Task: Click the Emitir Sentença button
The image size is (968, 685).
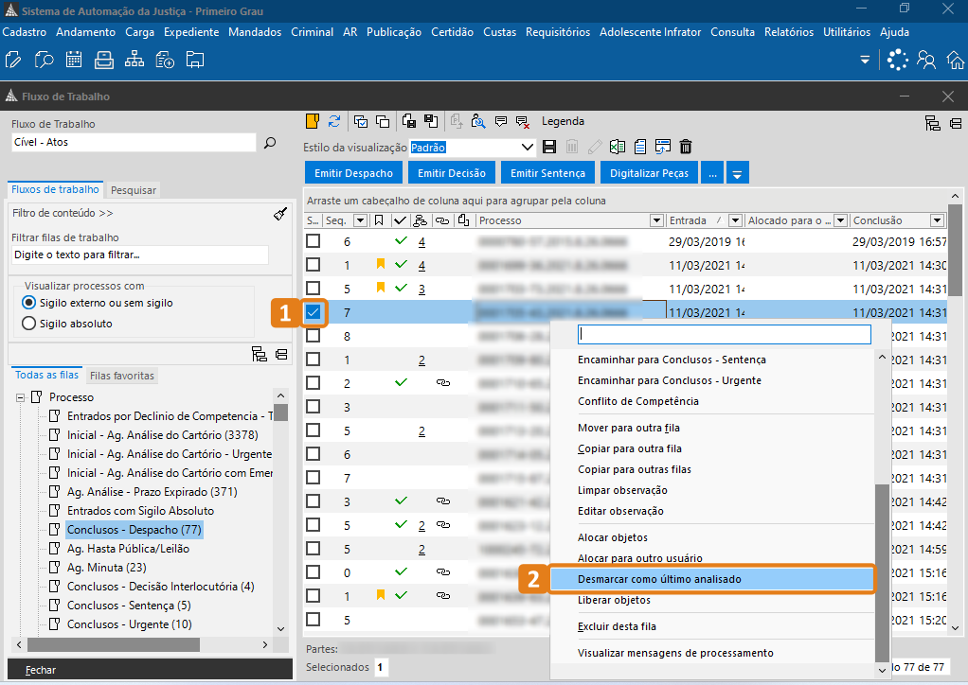Action: [x=547, y=173]
